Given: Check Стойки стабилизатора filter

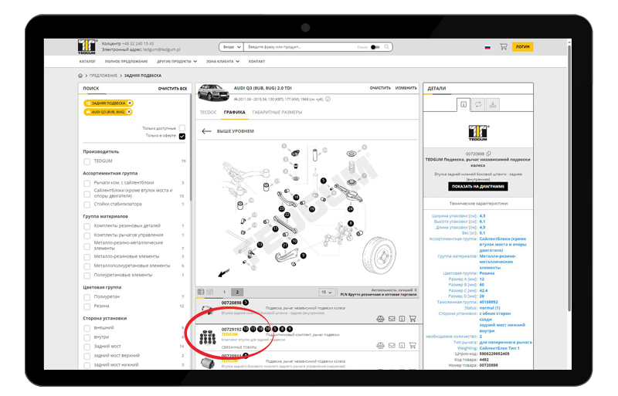Looking at the screenshot, I should click(87, 204).
